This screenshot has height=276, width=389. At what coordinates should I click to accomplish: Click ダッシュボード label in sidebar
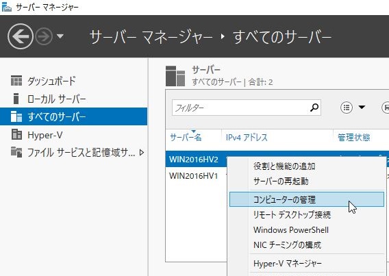click(51, 81)
